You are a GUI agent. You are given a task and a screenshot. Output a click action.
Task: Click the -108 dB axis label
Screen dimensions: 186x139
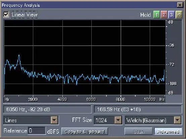click(172, 84)
